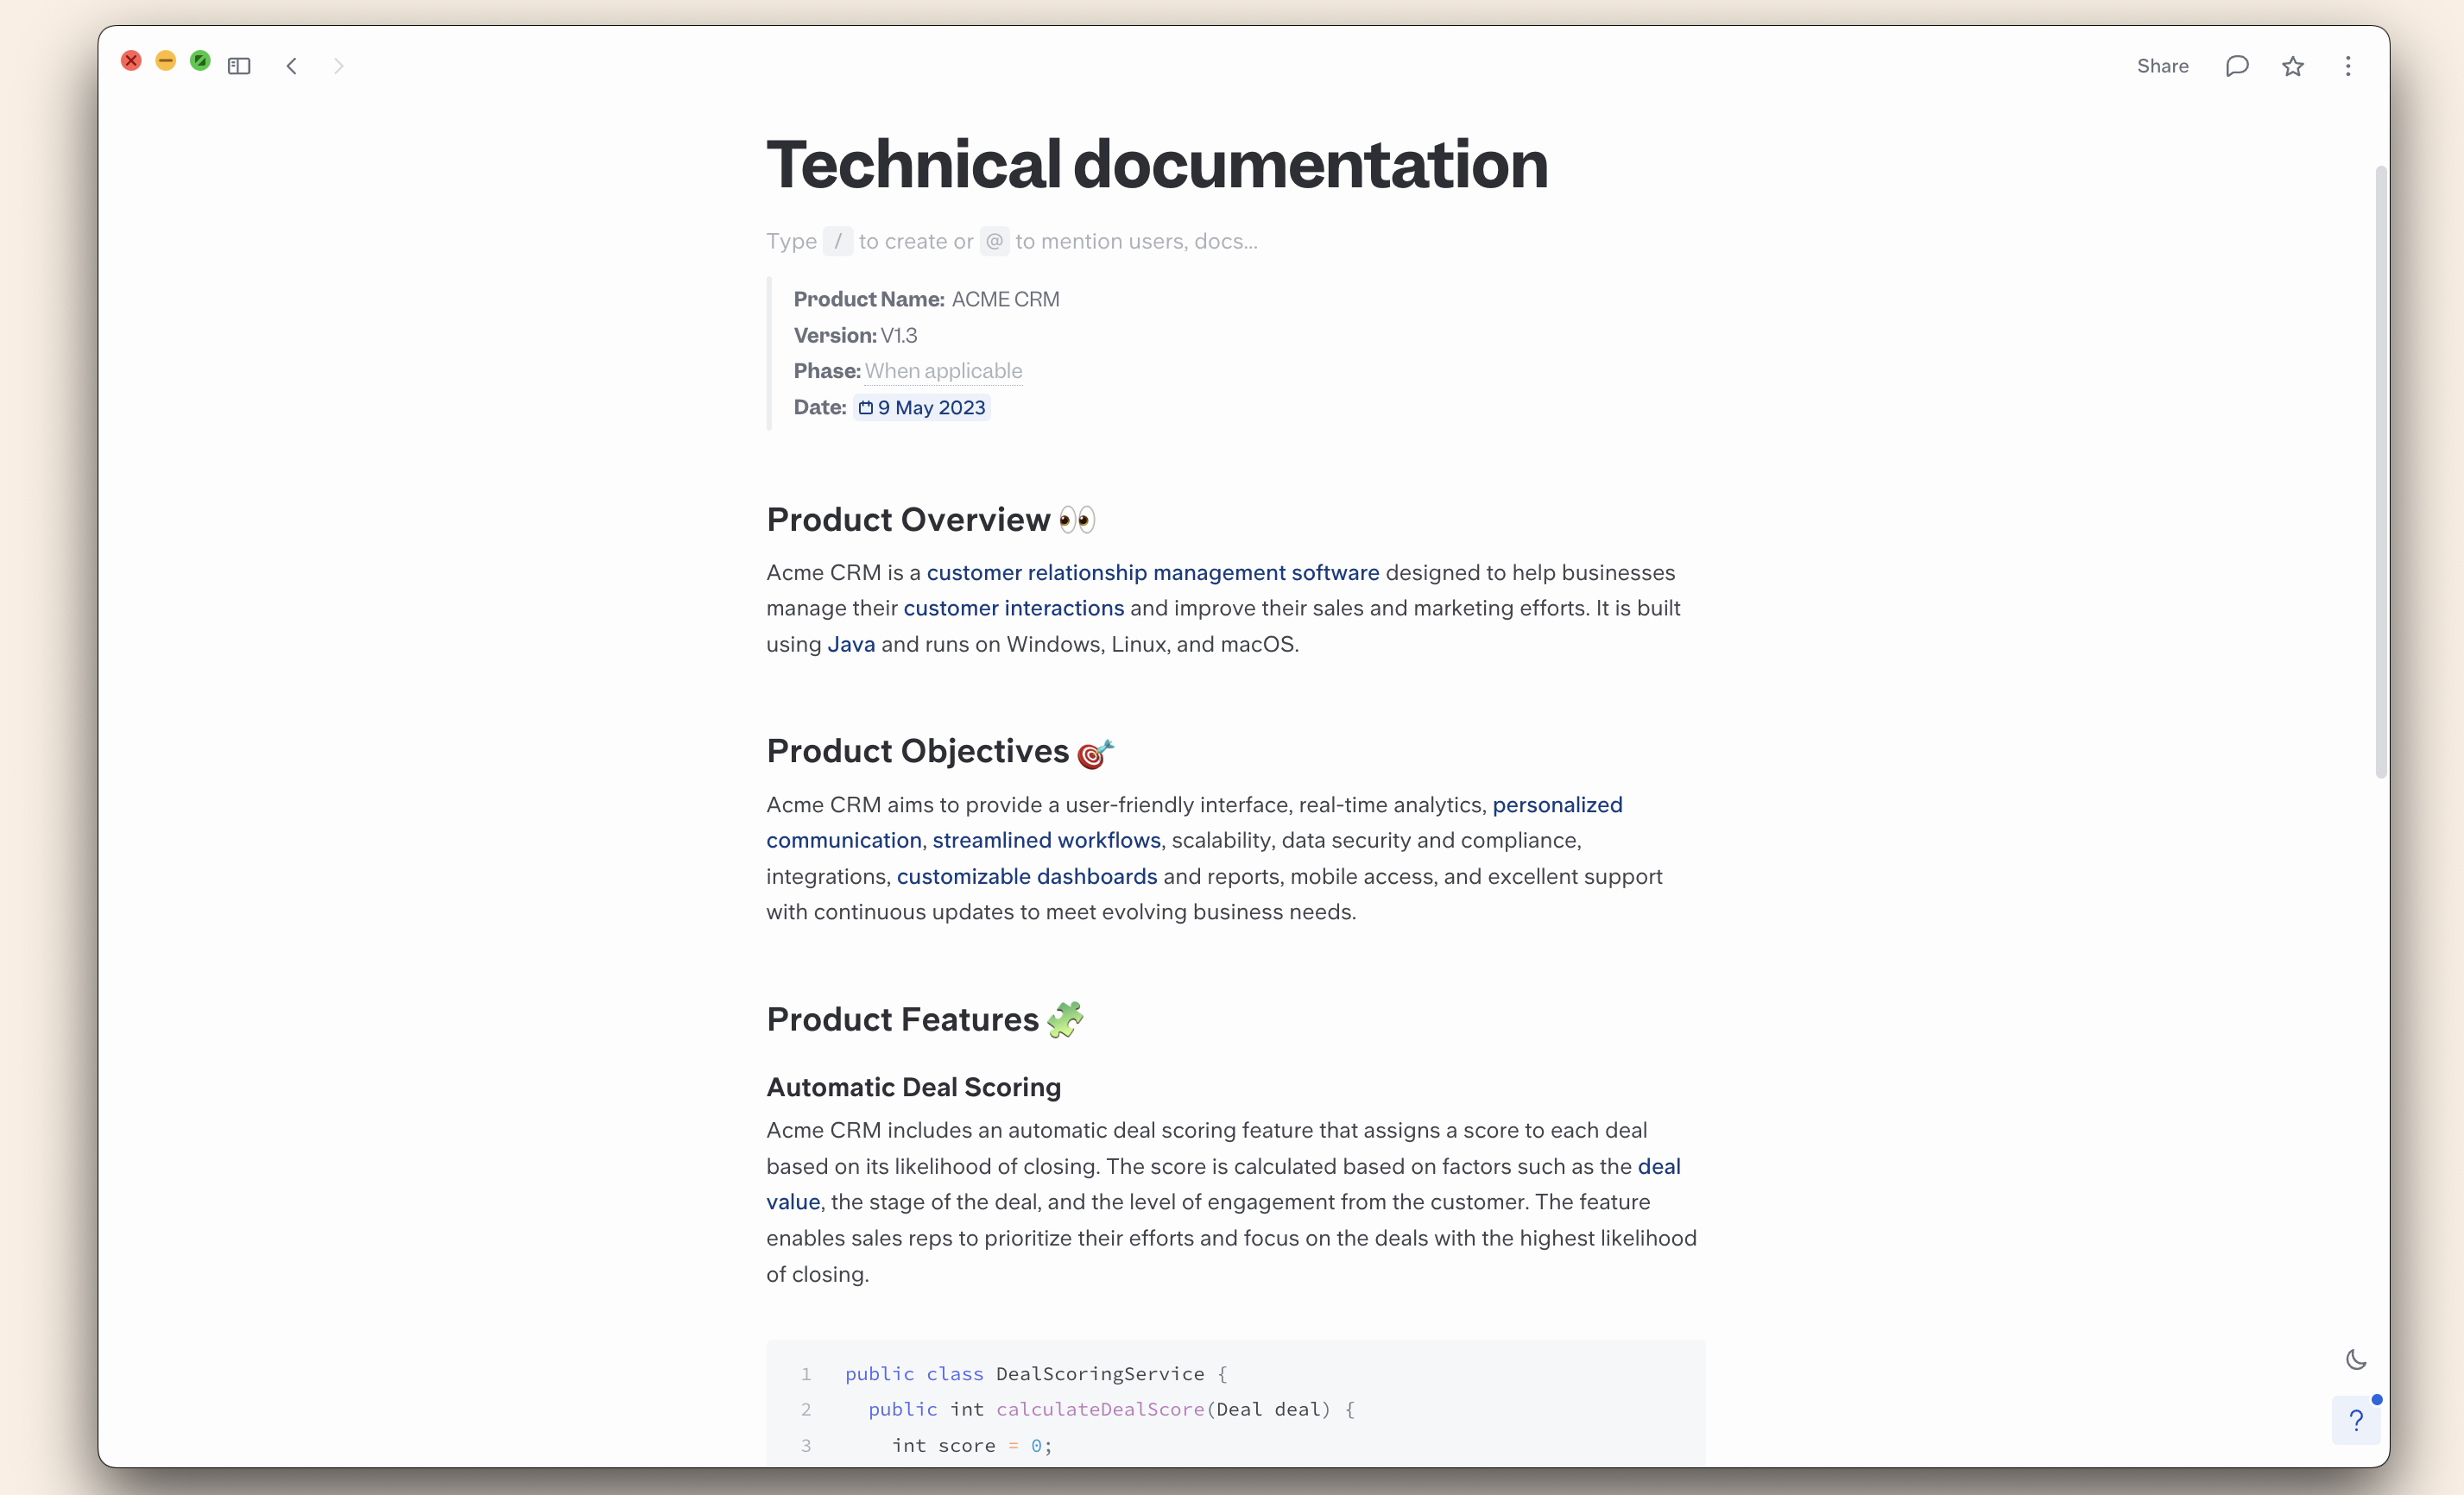Enable dark mode with the moon icon
Viewport: 2464px width, 1495px height.
pos(2356,1359)
